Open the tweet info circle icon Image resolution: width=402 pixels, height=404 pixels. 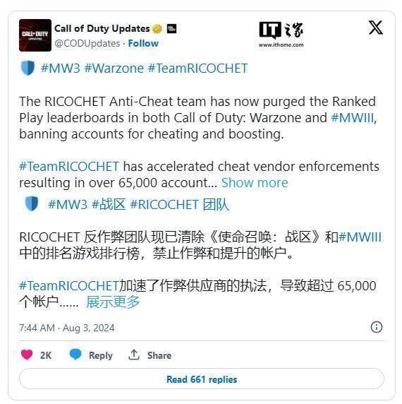377,327
